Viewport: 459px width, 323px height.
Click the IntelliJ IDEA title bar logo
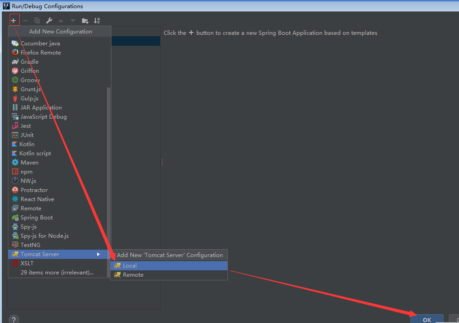(6, 6)
